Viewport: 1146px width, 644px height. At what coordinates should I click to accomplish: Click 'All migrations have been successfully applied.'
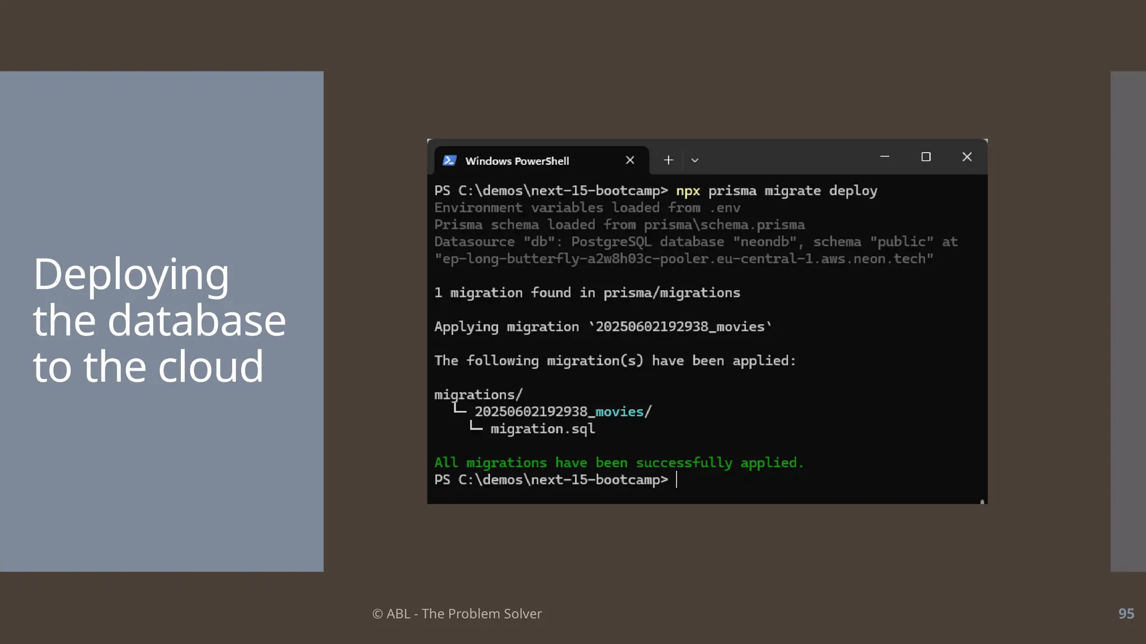619,463
